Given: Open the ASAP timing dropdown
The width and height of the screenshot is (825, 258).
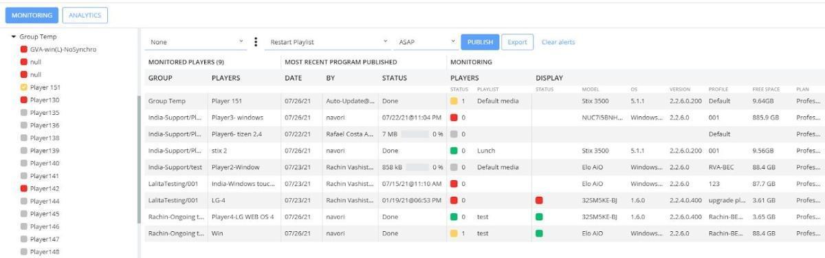Looking at the screenshot, I should (426, 42).
